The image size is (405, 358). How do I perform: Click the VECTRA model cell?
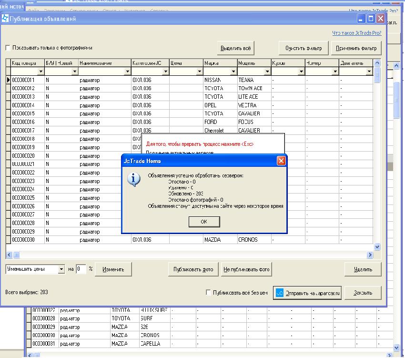click(254, 105)
